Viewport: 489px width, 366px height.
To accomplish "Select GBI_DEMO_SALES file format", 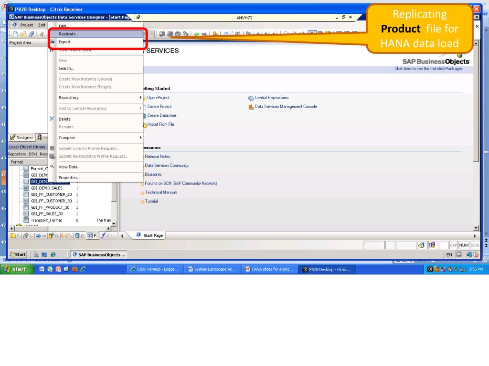I will click(46, 188).
